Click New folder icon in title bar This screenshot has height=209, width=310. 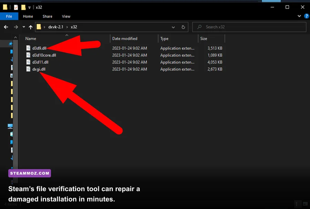click(x=23, y=7)
